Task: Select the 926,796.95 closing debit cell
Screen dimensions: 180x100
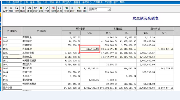Action: (146, 72)
